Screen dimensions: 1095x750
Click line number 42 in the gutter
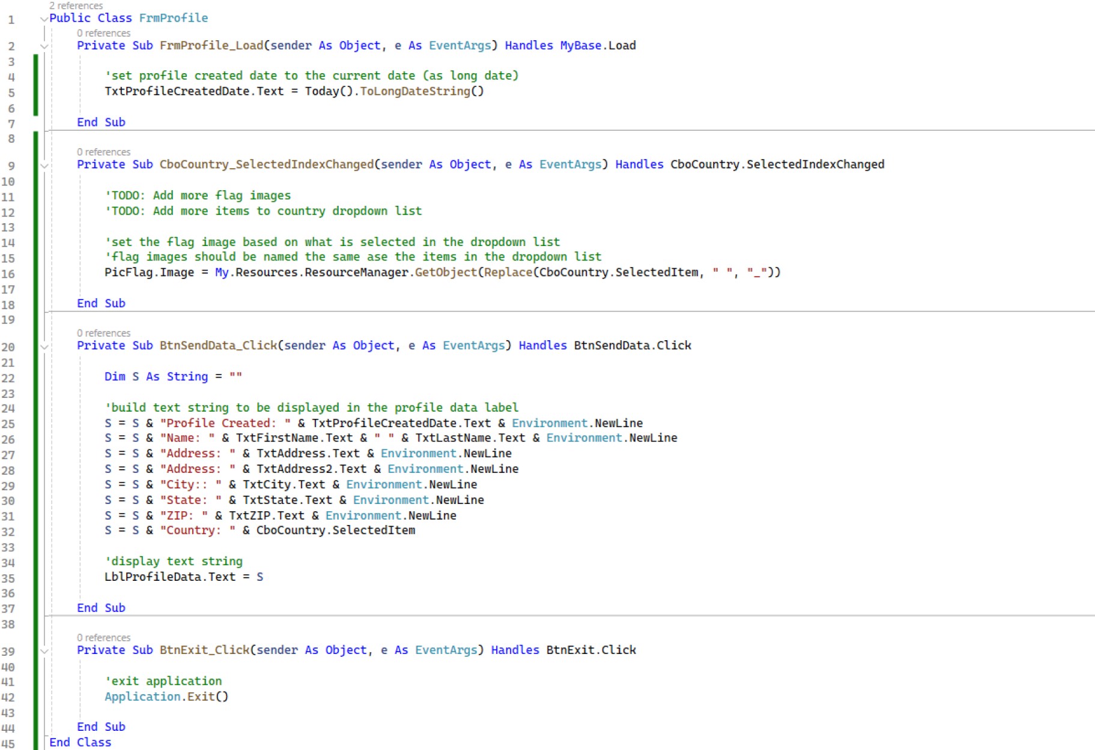(8, 698)
